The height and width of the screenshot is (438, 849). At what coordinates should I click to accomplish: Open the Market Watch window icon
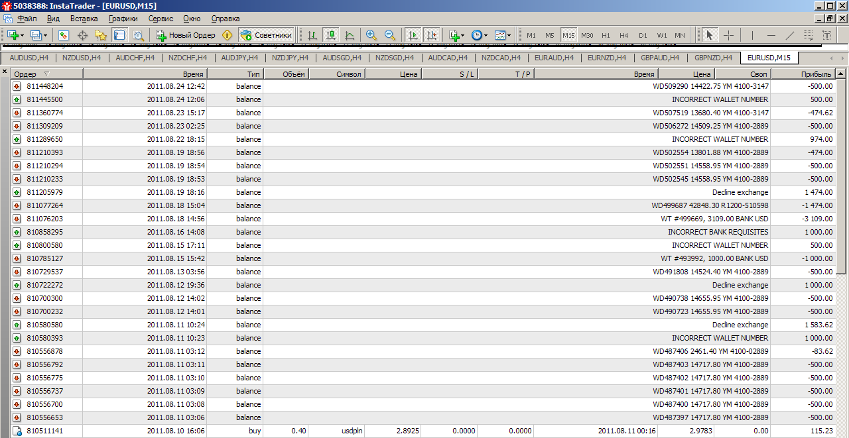tap(63, 35)
